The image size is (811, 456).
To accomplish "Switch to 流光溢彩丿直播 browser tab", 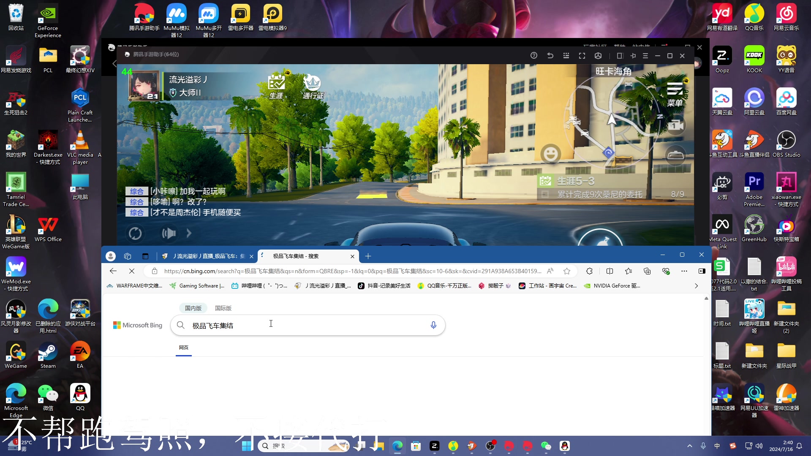I will [x=206, y=256].
